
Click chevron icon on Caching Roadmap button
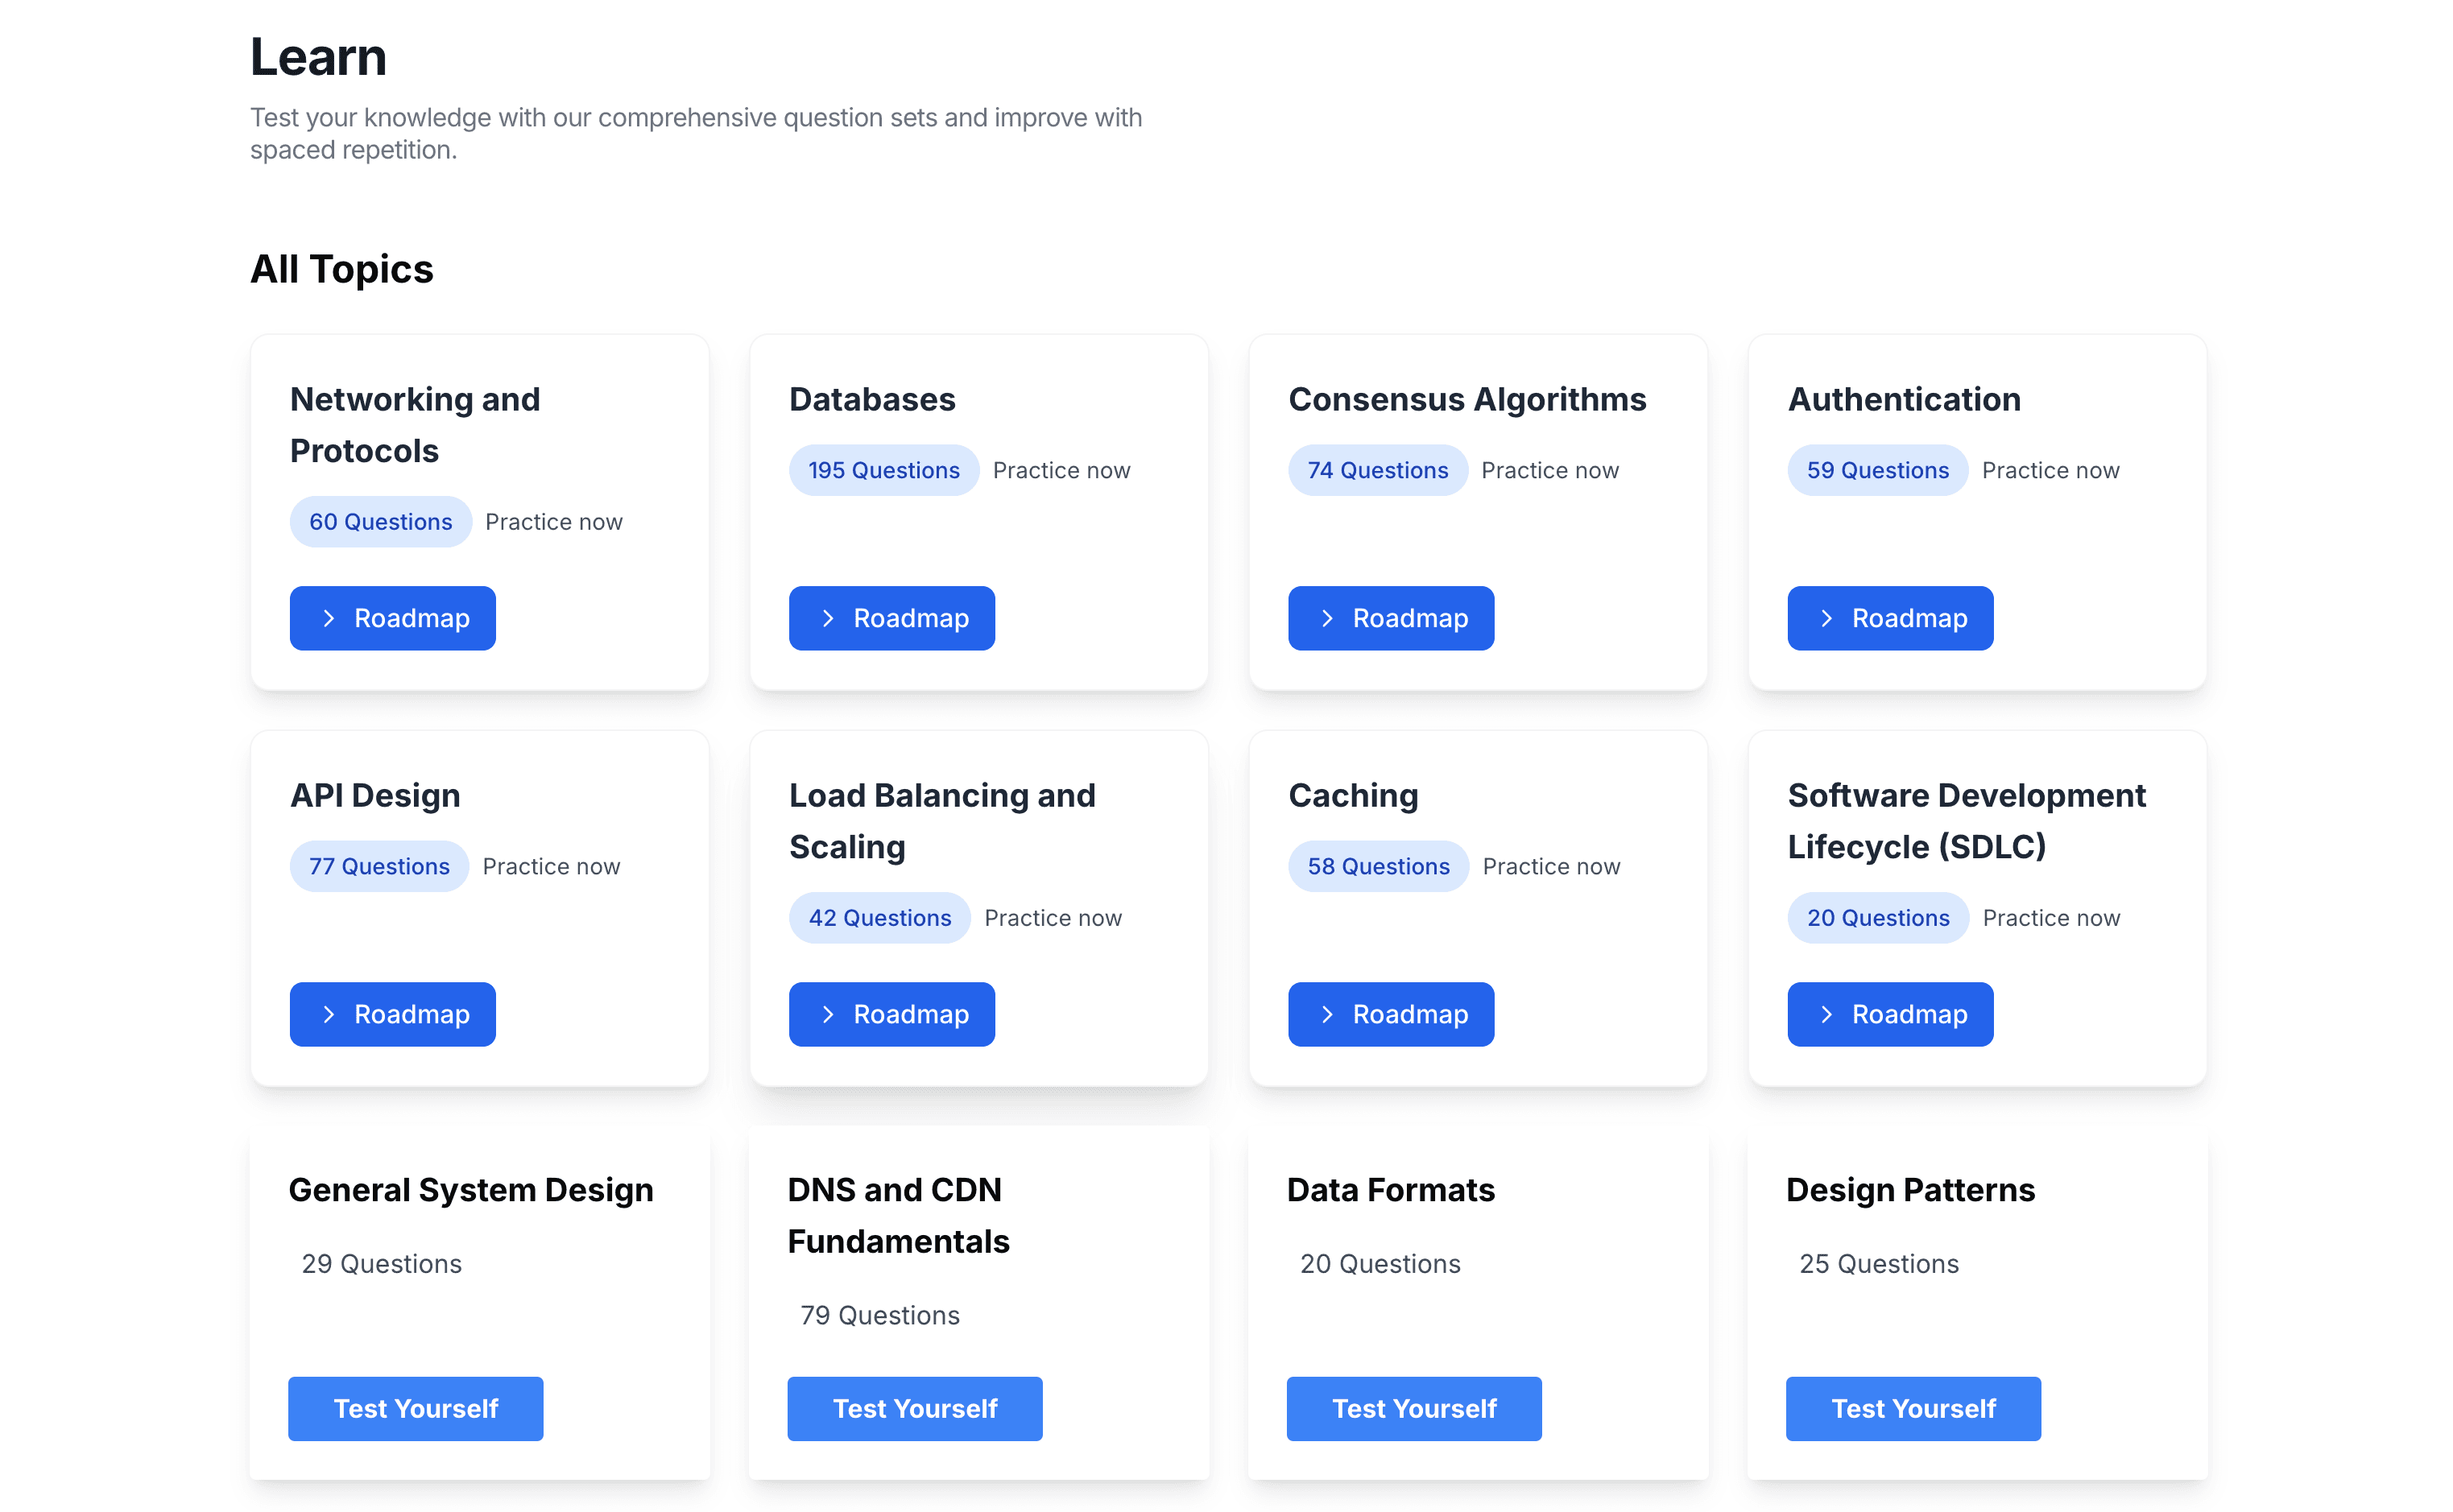1326,1014
